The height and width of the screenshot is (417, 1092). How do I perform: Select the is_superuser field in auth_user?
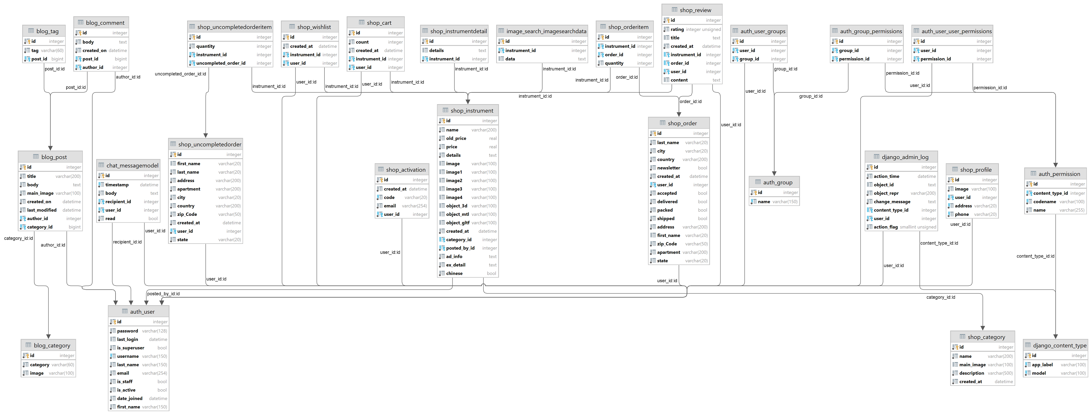[131, 347]
